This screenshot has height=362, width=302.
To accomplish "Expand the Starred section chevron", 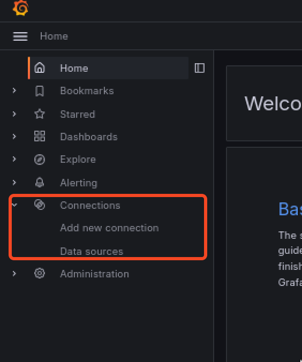I will point(14,114).
